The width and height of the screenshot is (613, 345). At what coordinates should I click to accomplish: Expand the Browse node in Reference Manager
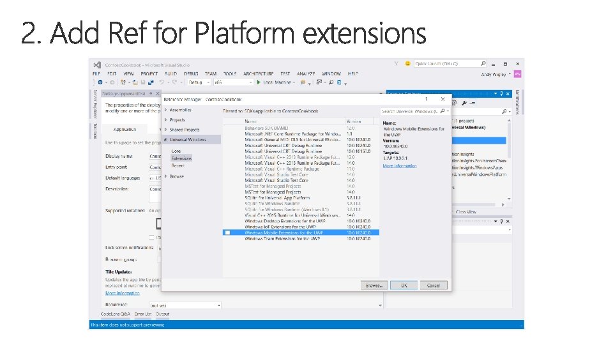pos(166,176)
